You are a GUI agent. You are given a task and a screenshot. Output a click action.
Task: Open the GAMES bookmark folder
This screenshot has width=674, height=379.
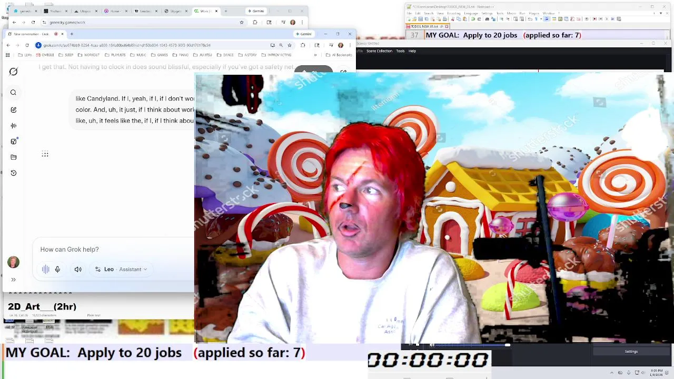point(160,55)
